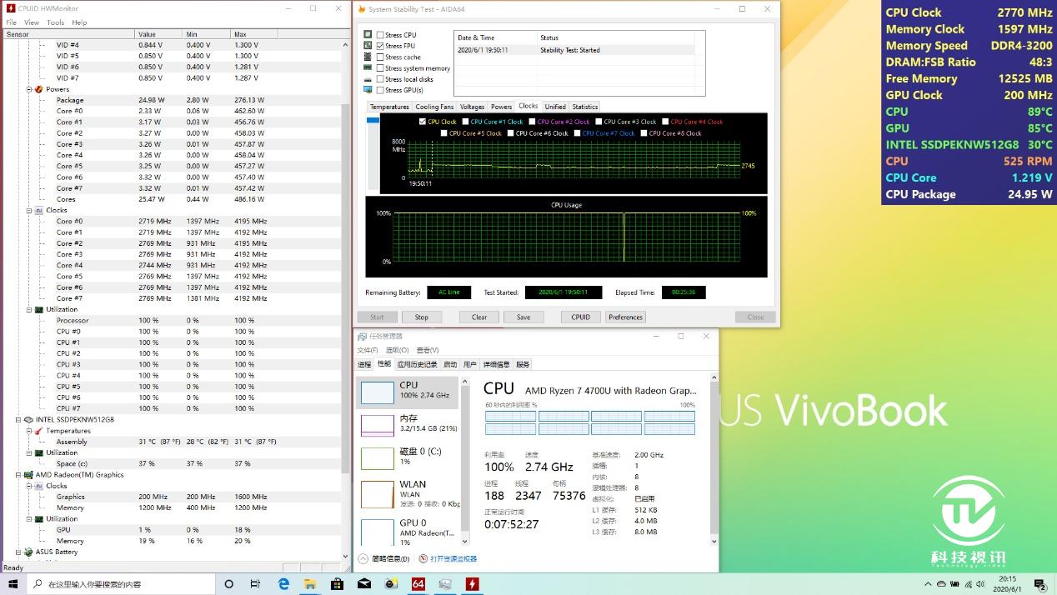Toggle the CPU Core #1 Clock checkbox
This screenshot has width=1057, height=595.
pyautogui.click(x=466, y=122)
